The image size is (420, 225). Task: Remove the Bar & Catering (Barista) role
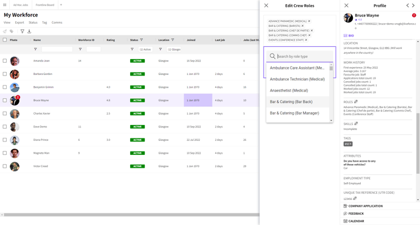coord(303,26)
